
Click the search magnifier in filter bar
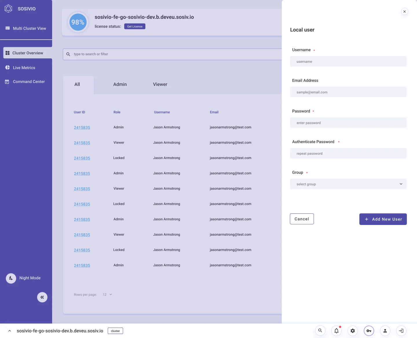(x=68, y=54)
